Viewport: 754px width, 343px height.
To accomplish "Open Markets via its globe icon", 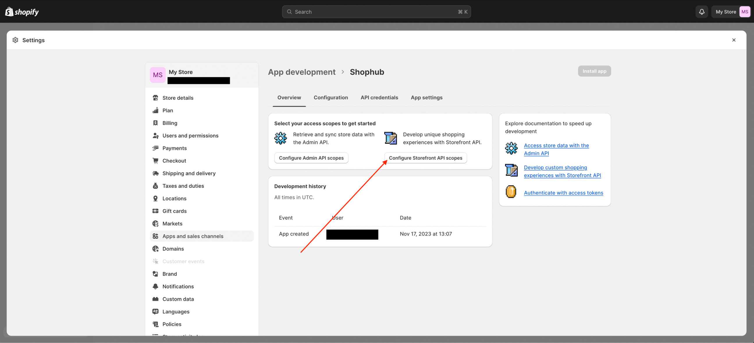I will point(156,223).
